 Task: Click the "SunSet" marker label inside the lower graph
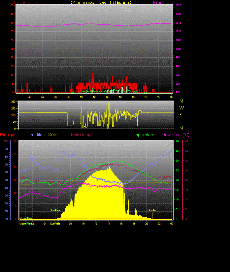click(152, 210)
